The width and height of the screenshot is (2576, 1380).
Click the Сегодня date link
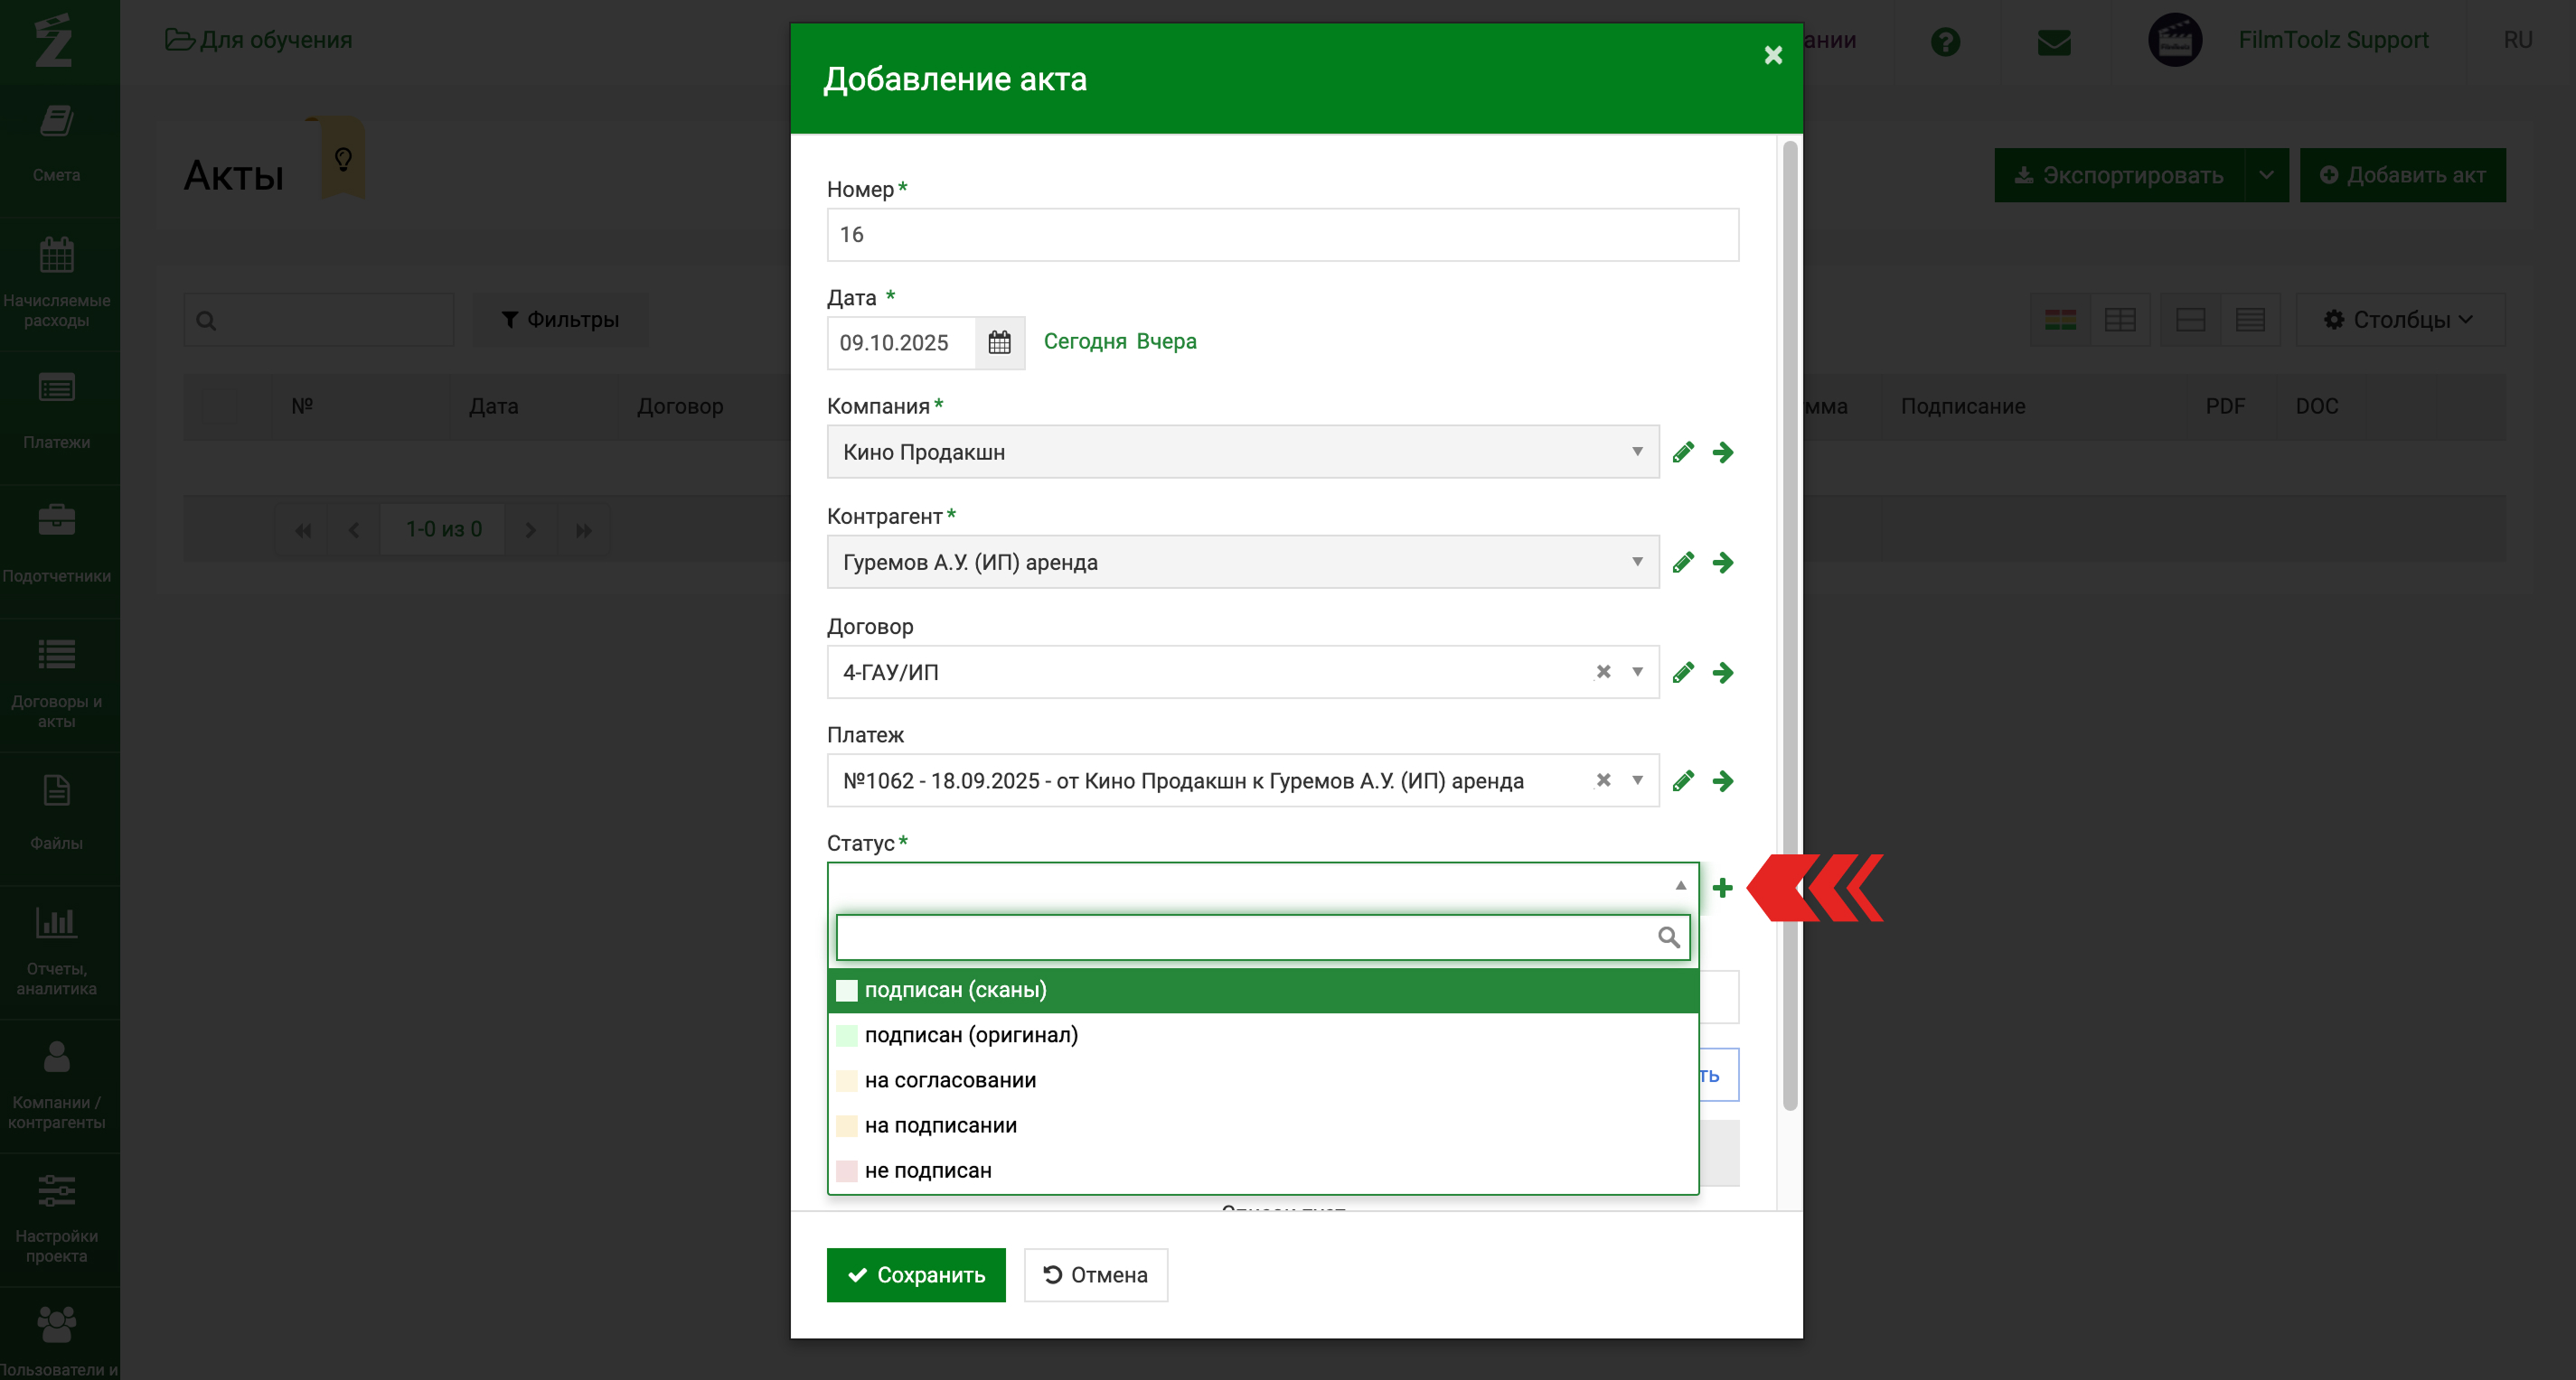tap(1084, 341)
